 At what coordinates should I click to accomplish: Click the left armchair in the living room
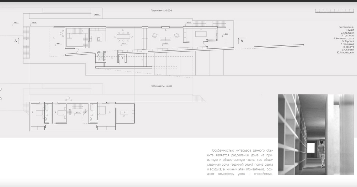(154, 36)
